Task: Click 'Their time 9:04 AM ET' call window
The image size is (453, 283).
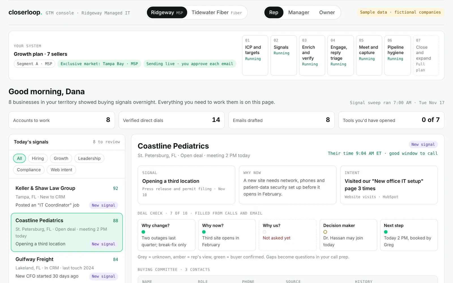Action: [x=383, y=153]
